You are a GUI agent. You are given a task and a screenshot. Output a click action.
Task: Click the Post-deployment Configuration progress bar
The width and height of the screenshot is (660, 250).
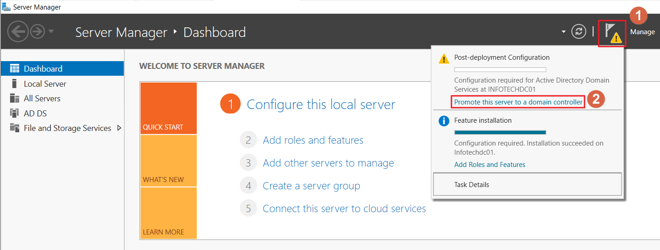[x=500, y=70]
